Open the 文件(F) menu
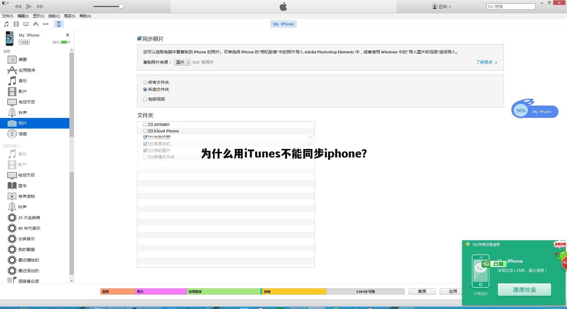 [x=7, y=16]
